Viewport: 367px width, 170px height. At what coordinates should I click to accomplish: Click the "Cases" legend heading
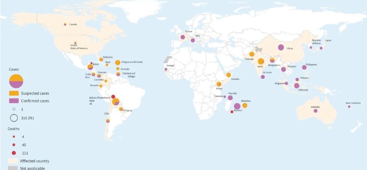click(x=14, y=69)
